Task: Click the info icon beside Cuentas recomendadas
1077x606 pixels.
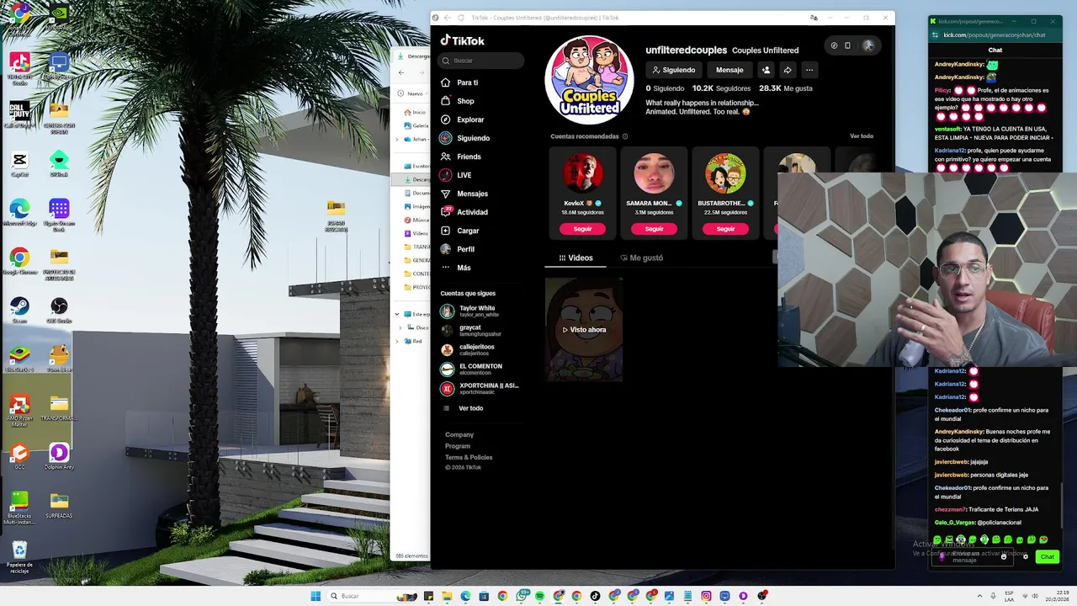Action: (x=624, y=136)
